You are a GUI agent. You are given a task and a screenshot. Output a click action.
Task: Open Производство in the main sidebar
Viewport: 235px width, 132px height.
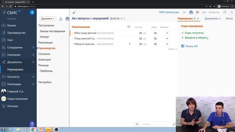16,33
